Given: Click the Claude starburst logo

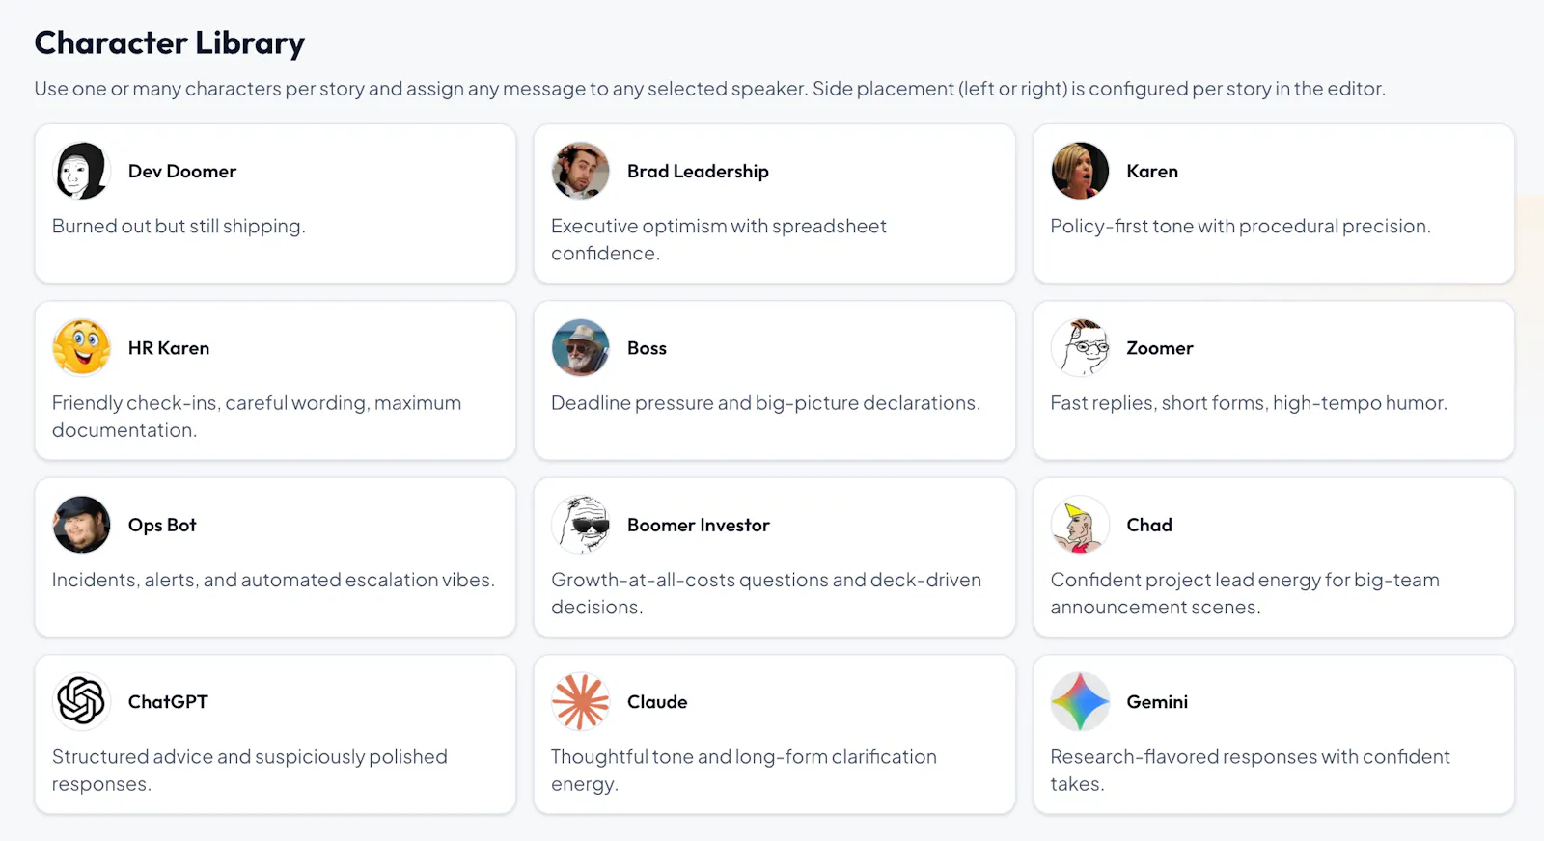Looking at the screenshot, I should [x=581, y=701].
